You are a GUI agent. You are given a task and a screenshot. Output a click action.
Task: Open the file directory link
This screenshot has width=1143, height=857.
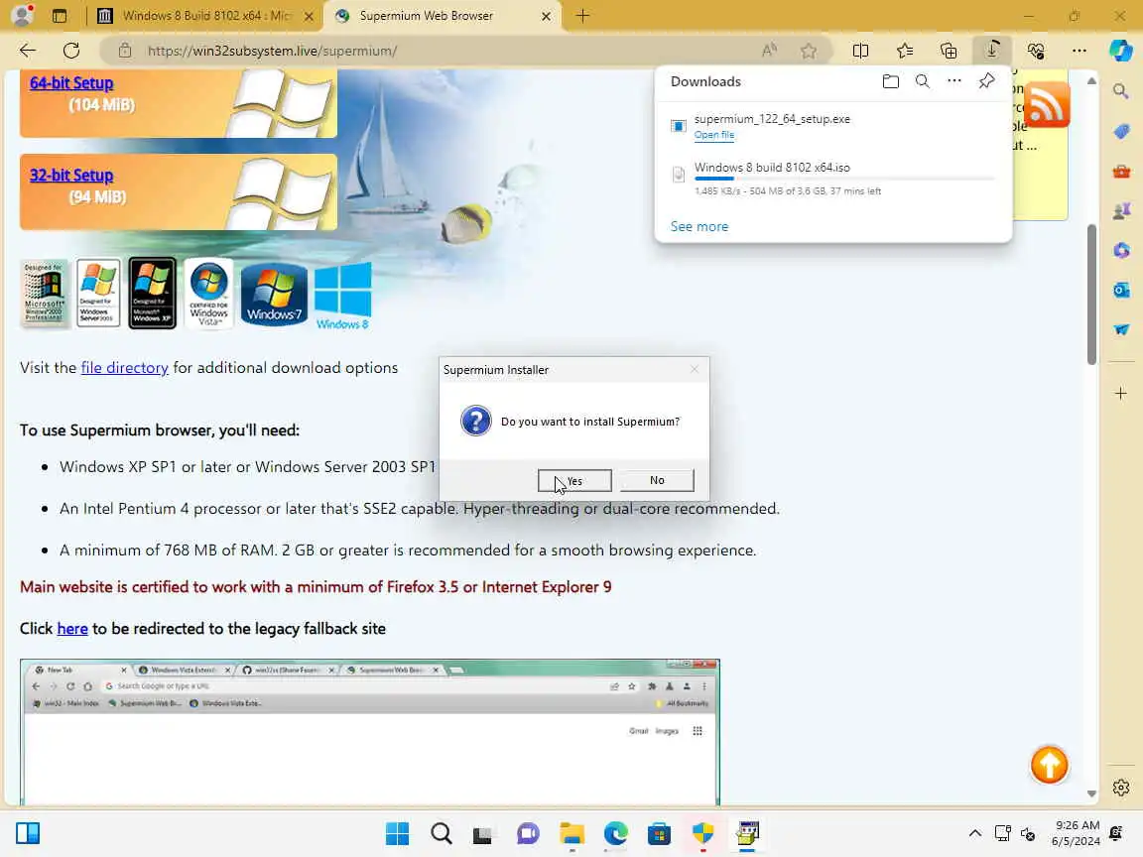[x=125, y=367]
